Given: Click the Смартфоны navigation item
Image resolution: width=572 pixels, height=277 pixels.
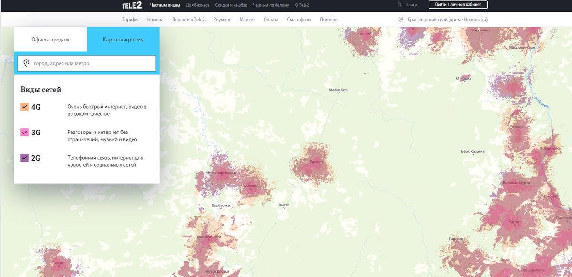Looking at the screenshot, I should pyautogui.click(x=299, y=20).
